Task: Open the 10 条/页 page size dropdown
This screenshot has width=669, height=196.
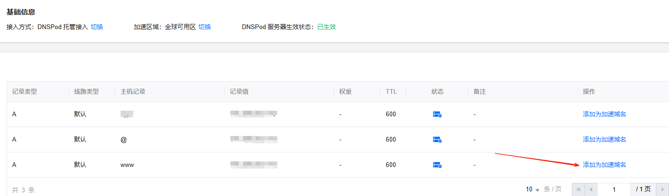Action: click(532, 189)
